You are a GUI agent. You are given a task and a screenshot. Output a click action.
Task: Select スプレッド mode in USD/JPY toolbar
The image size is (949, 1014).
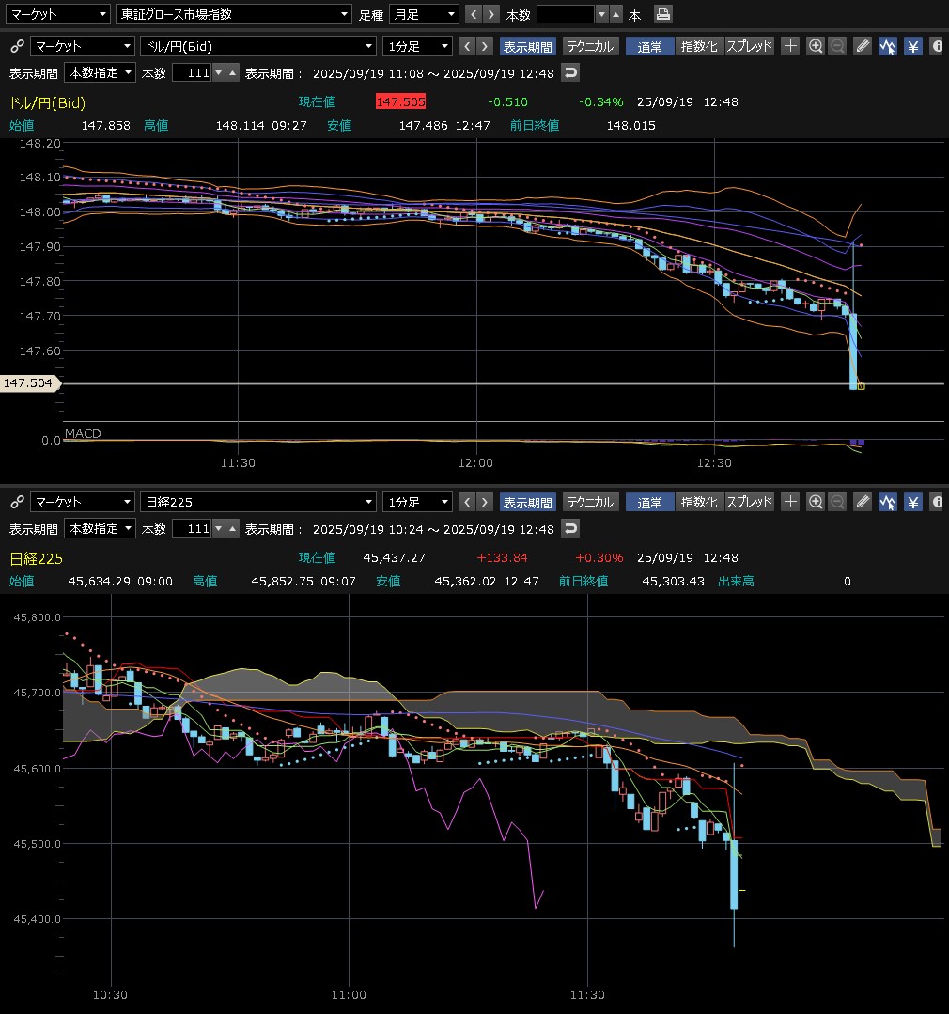(749, 47)
